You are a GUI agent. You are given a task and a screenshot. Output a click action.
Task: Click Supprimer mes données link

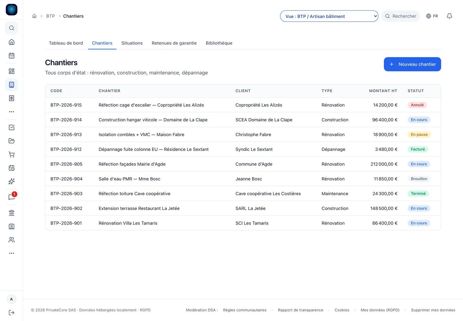433,310
